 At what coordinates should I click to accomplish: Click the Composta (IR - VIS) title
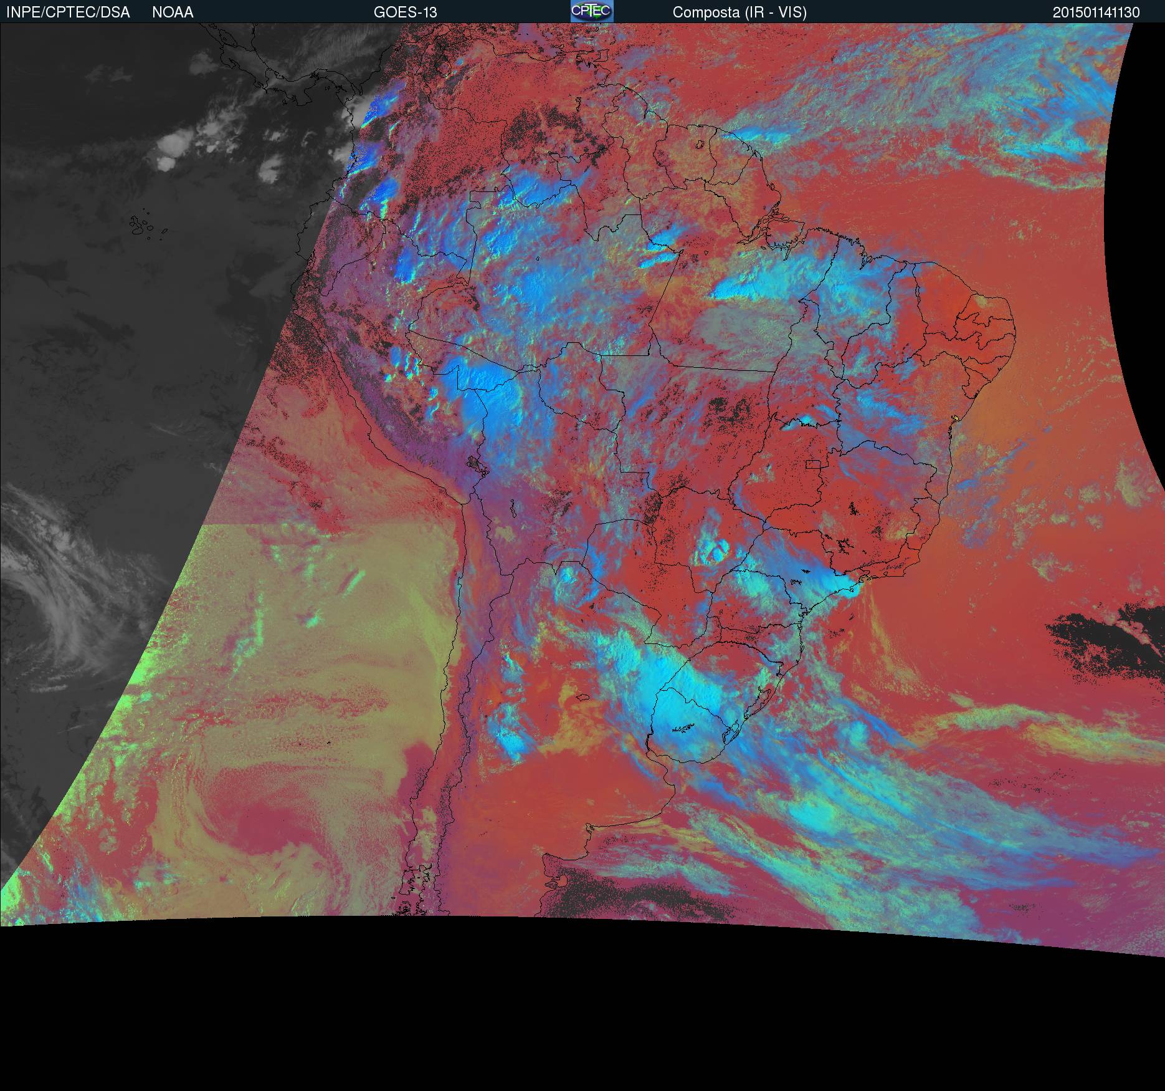click(x=739, y=12)
